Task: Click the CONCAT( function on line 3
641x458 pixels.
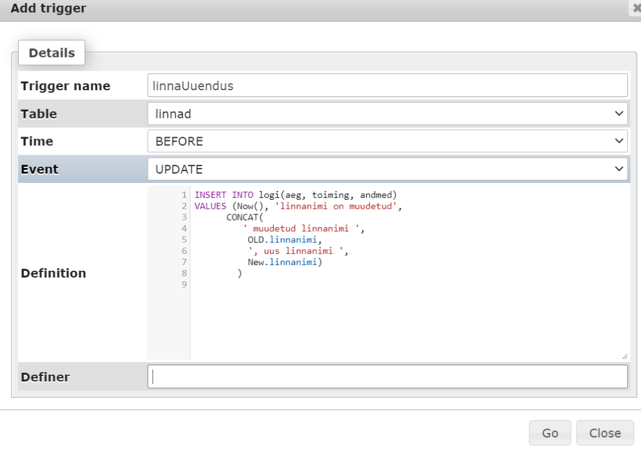Action: click(x=246, y=217)
